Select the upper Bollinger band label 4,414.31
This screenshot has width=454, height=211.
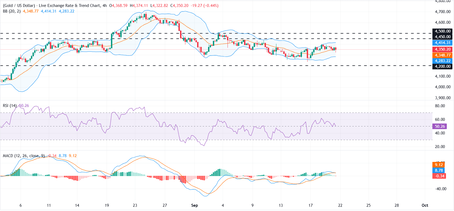click(x=442, y=43)
